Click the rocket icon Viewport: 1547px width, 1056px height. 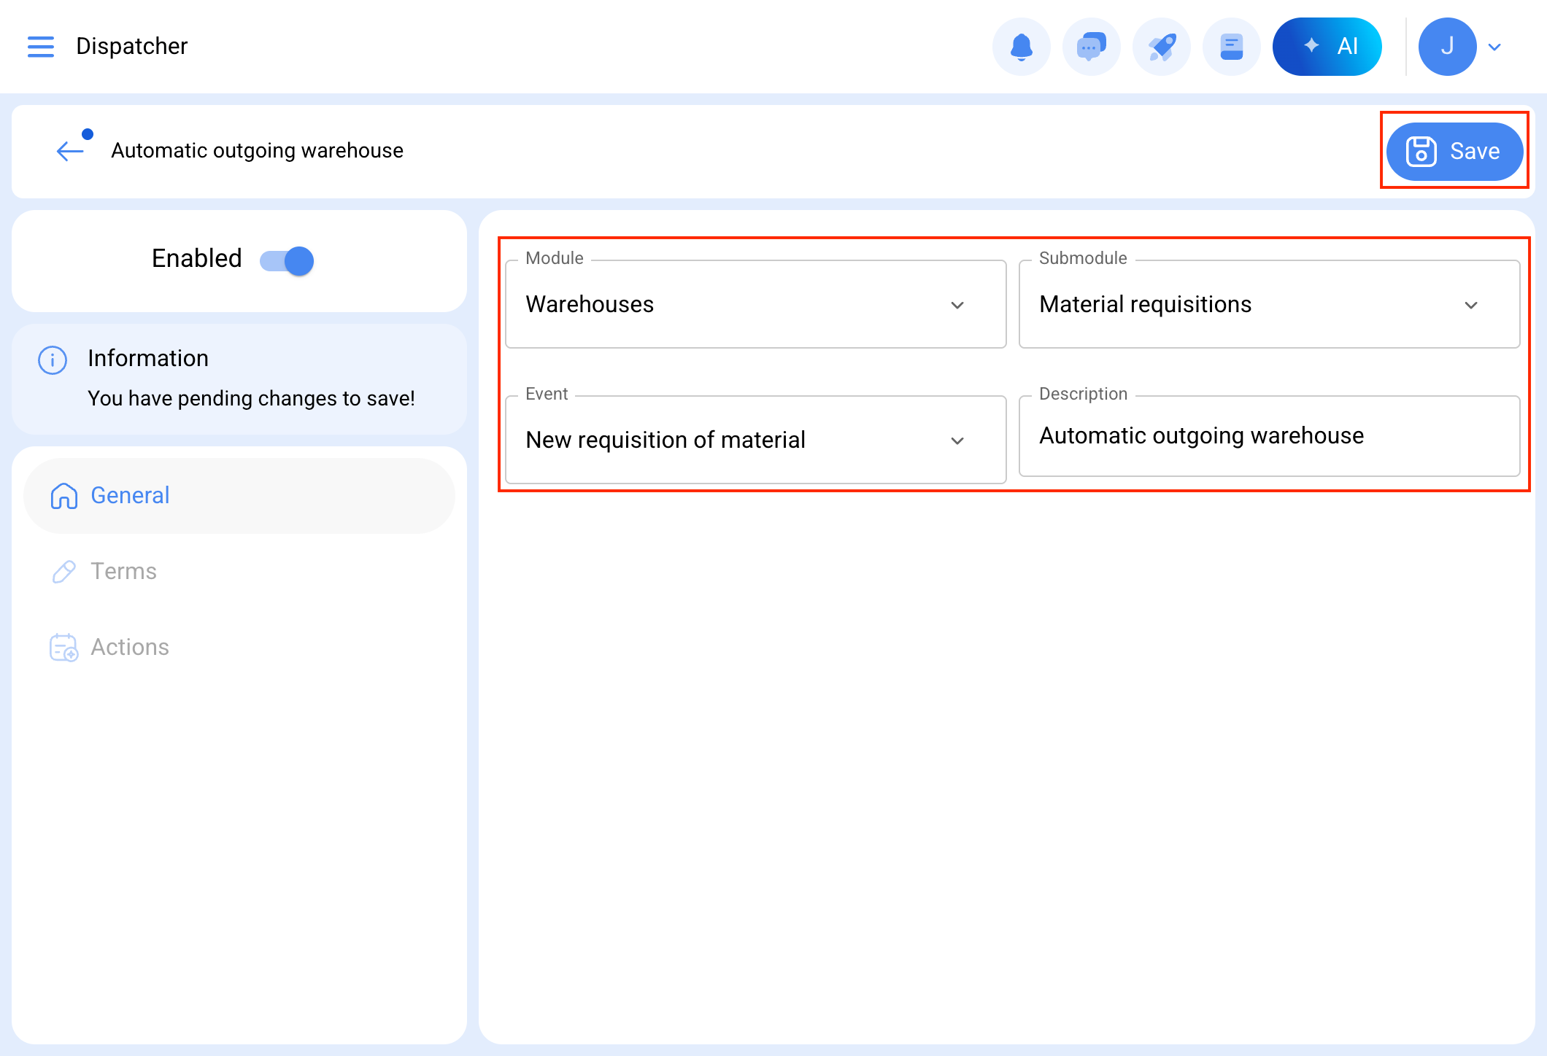1162,47
